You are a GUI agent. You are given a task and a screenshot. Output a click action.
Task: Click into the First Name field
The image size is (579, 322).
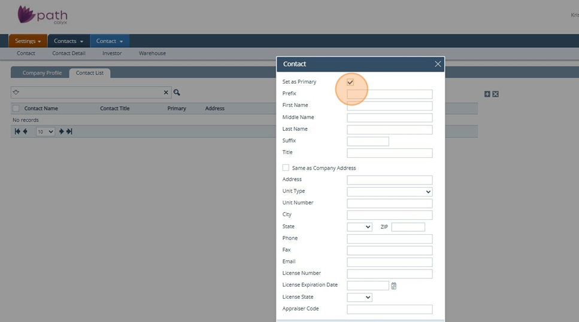click(389, 106)
